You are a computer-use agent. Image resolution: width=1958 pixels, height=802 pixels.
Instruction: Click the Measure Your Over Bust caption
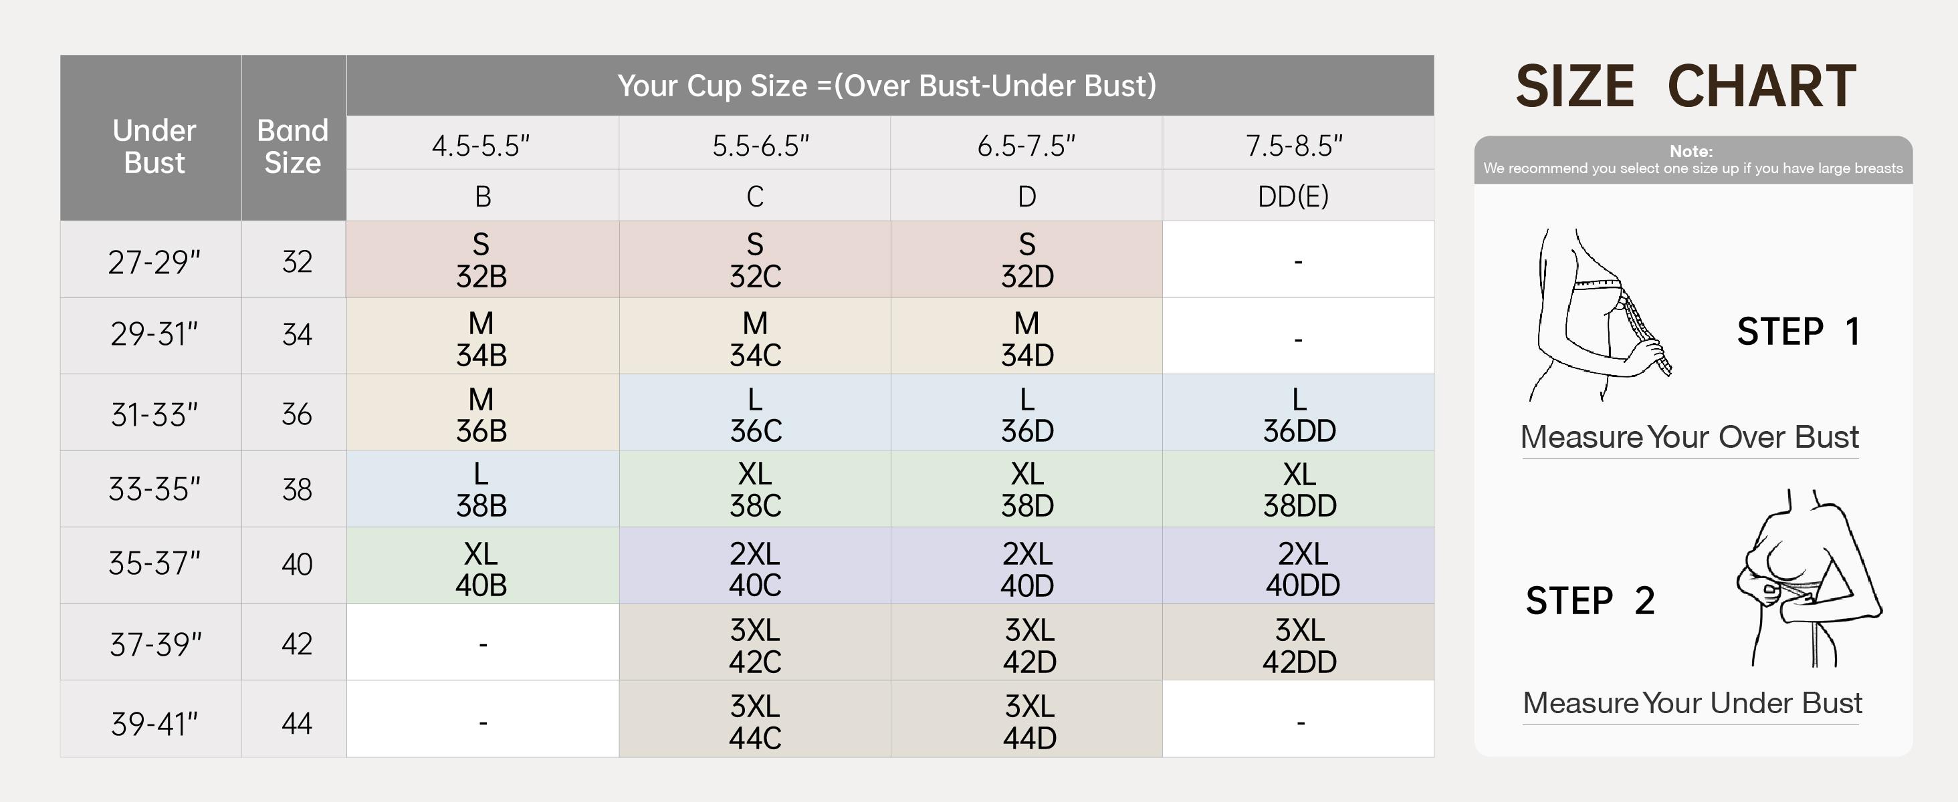coord(1689,438)
